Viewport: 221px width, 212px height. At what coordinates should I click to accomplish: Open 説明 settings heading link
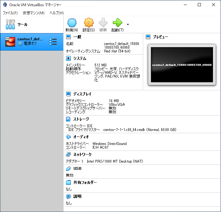click(x=77, y=196)
